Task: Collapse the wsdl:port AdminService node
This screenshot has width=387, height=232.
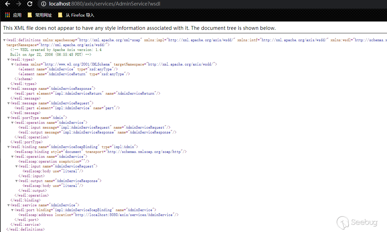Action: click(12, 210)
